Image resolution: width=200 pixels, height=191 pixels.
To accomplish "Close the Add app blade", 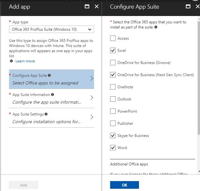I will (97, 6).
